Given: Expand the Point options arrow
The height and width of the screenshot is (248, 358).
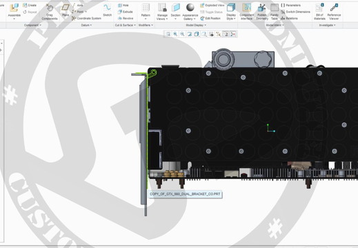Looking at the screenshot, I should 86,12.
